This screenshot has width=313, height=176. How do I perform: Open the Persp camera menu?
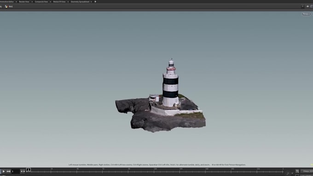click(x=306, y=14)
